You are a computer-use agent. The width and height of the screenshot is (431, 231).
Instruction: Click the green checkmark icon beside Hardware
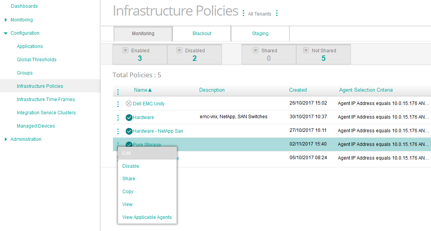click(129, 117)
